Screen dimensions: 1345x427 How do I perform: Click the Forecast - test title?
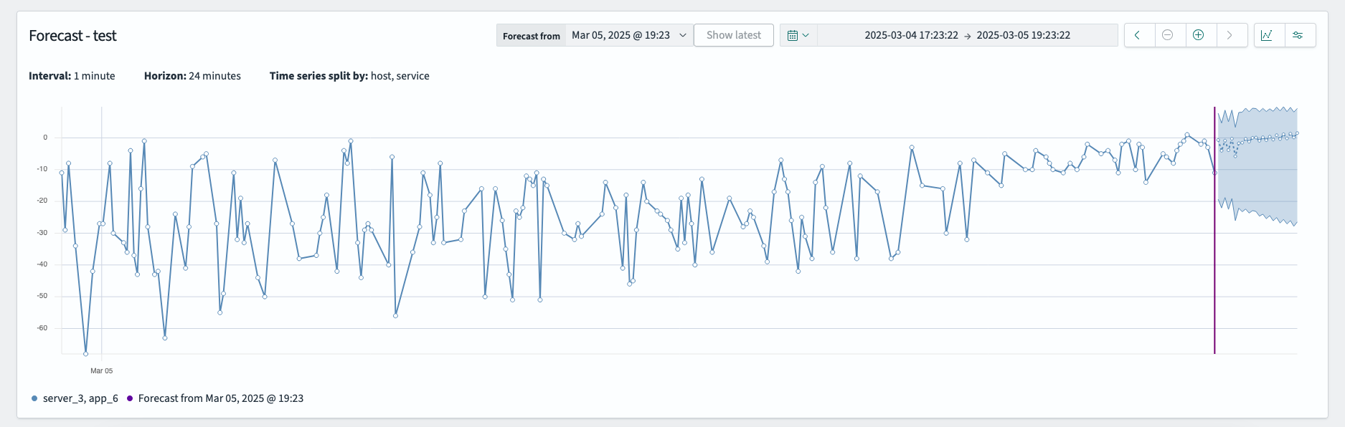(x=72, y=36)
